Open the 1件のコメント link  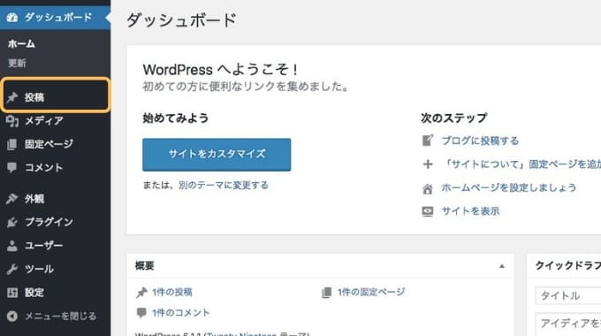click(181, 313)
